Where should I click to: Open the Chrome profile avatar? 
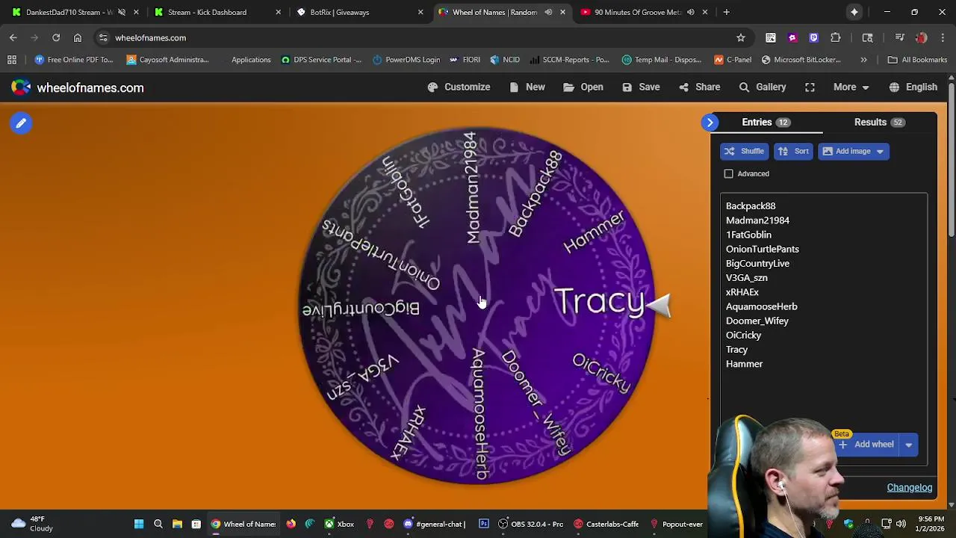pyautogui.click(x=921, y=38)
